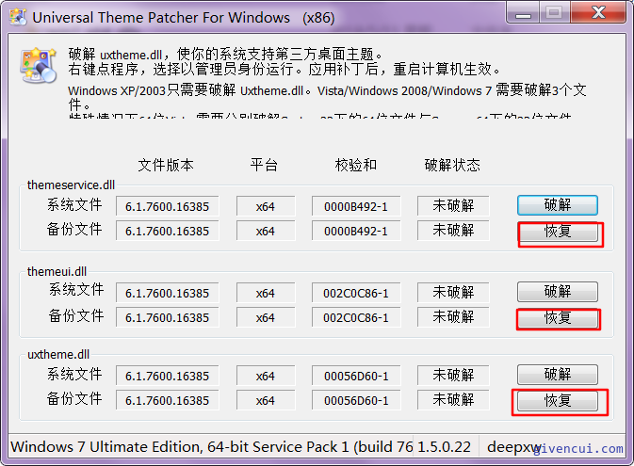Screen dimensions: 634x466
Task: Select uxtheme.dll backup checksum 00056D60-1
Action: click(356, 400)
